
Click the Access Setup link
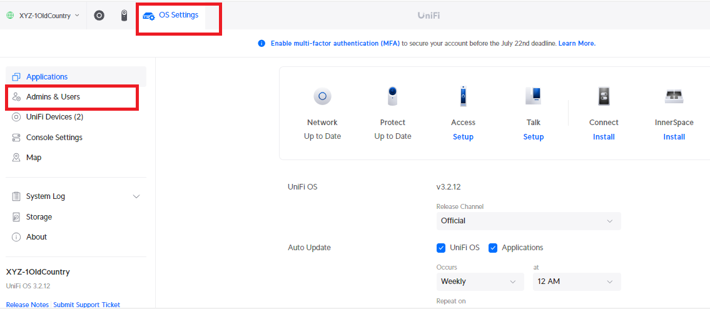(x=463, y=137)
